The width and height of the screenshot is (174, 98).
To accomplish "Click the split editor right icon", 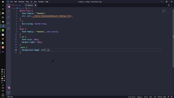I will (x=169, y=5).
